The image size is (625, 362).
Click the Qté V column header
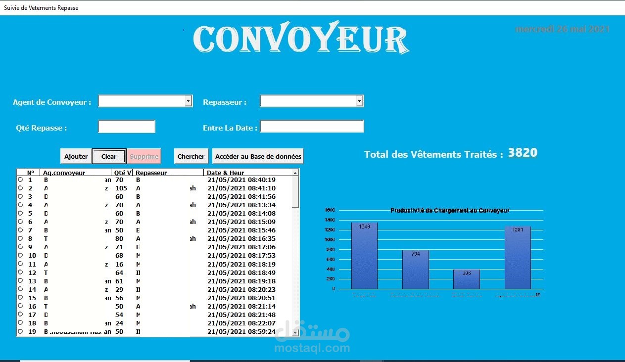pos(122,173)
